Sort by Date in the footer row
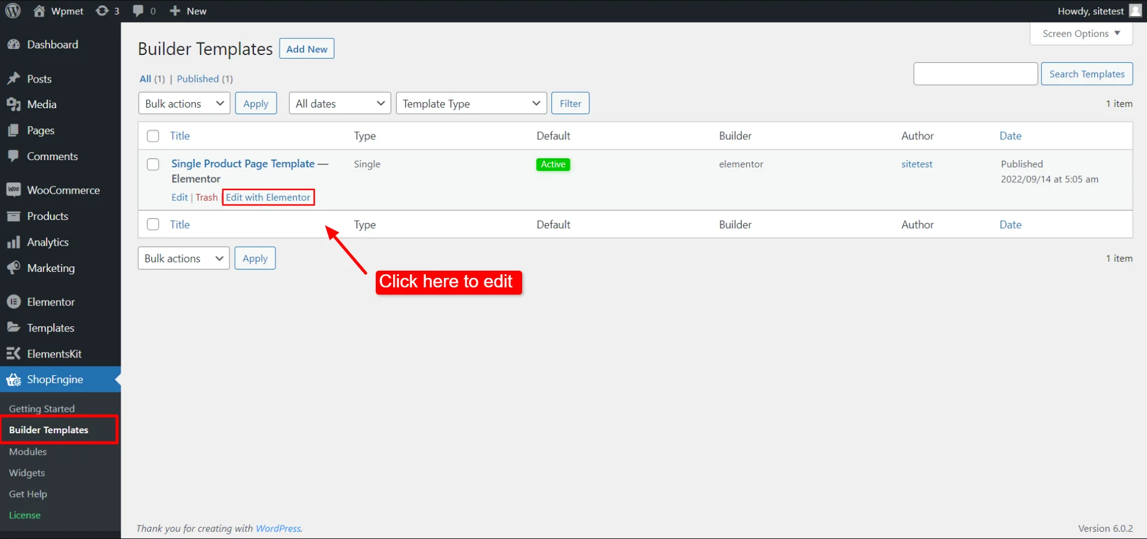The image size is (1147, 539). [x=1011, y=225]
